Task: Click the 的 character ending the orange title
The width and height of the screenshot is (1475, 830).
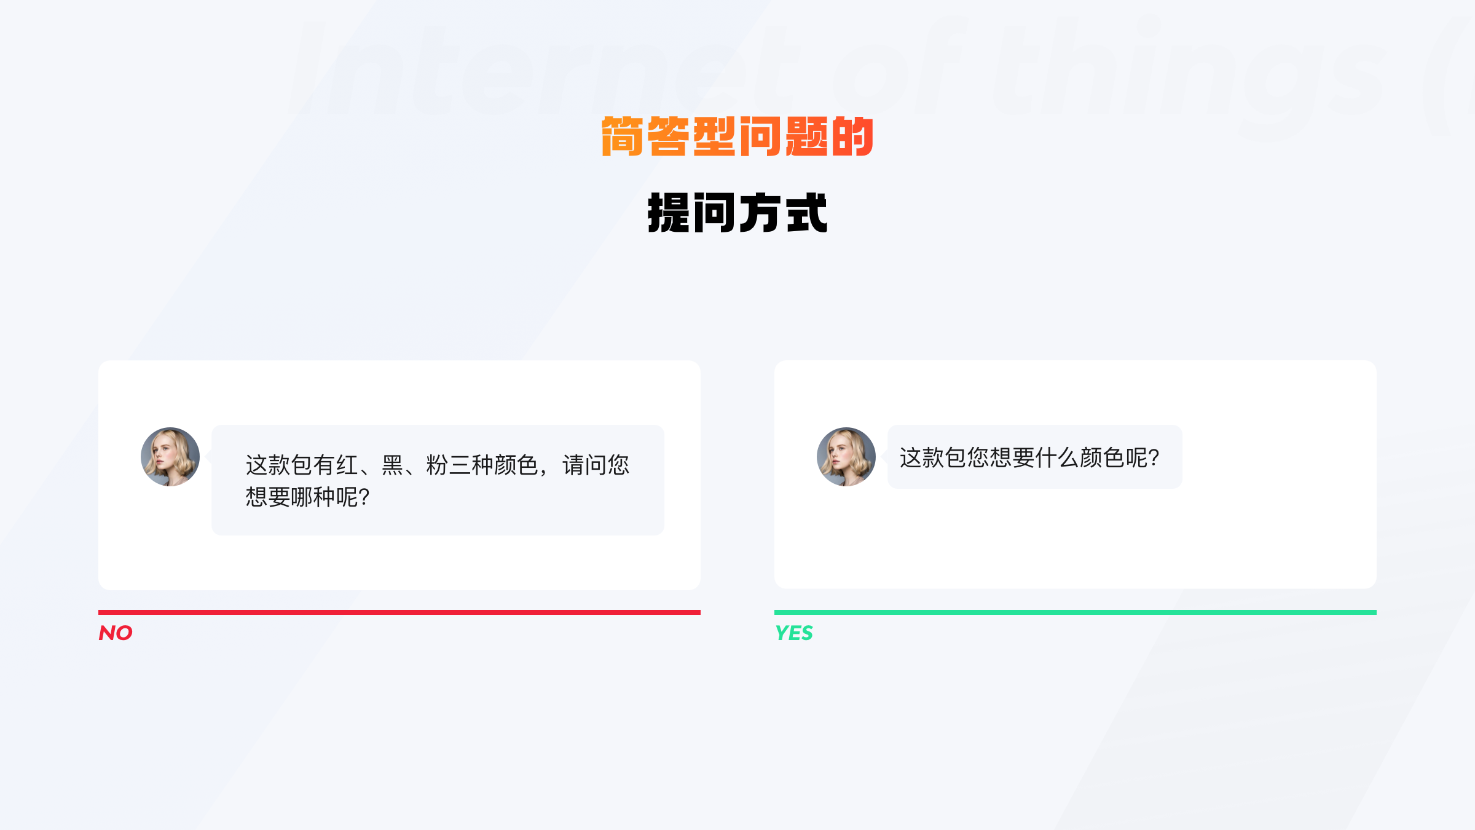Action: [852, 136]
